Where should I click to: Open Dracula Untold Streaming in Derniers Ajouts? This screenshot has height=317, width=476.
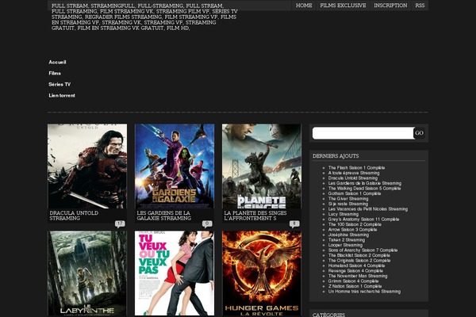click(x=353, y=178)
